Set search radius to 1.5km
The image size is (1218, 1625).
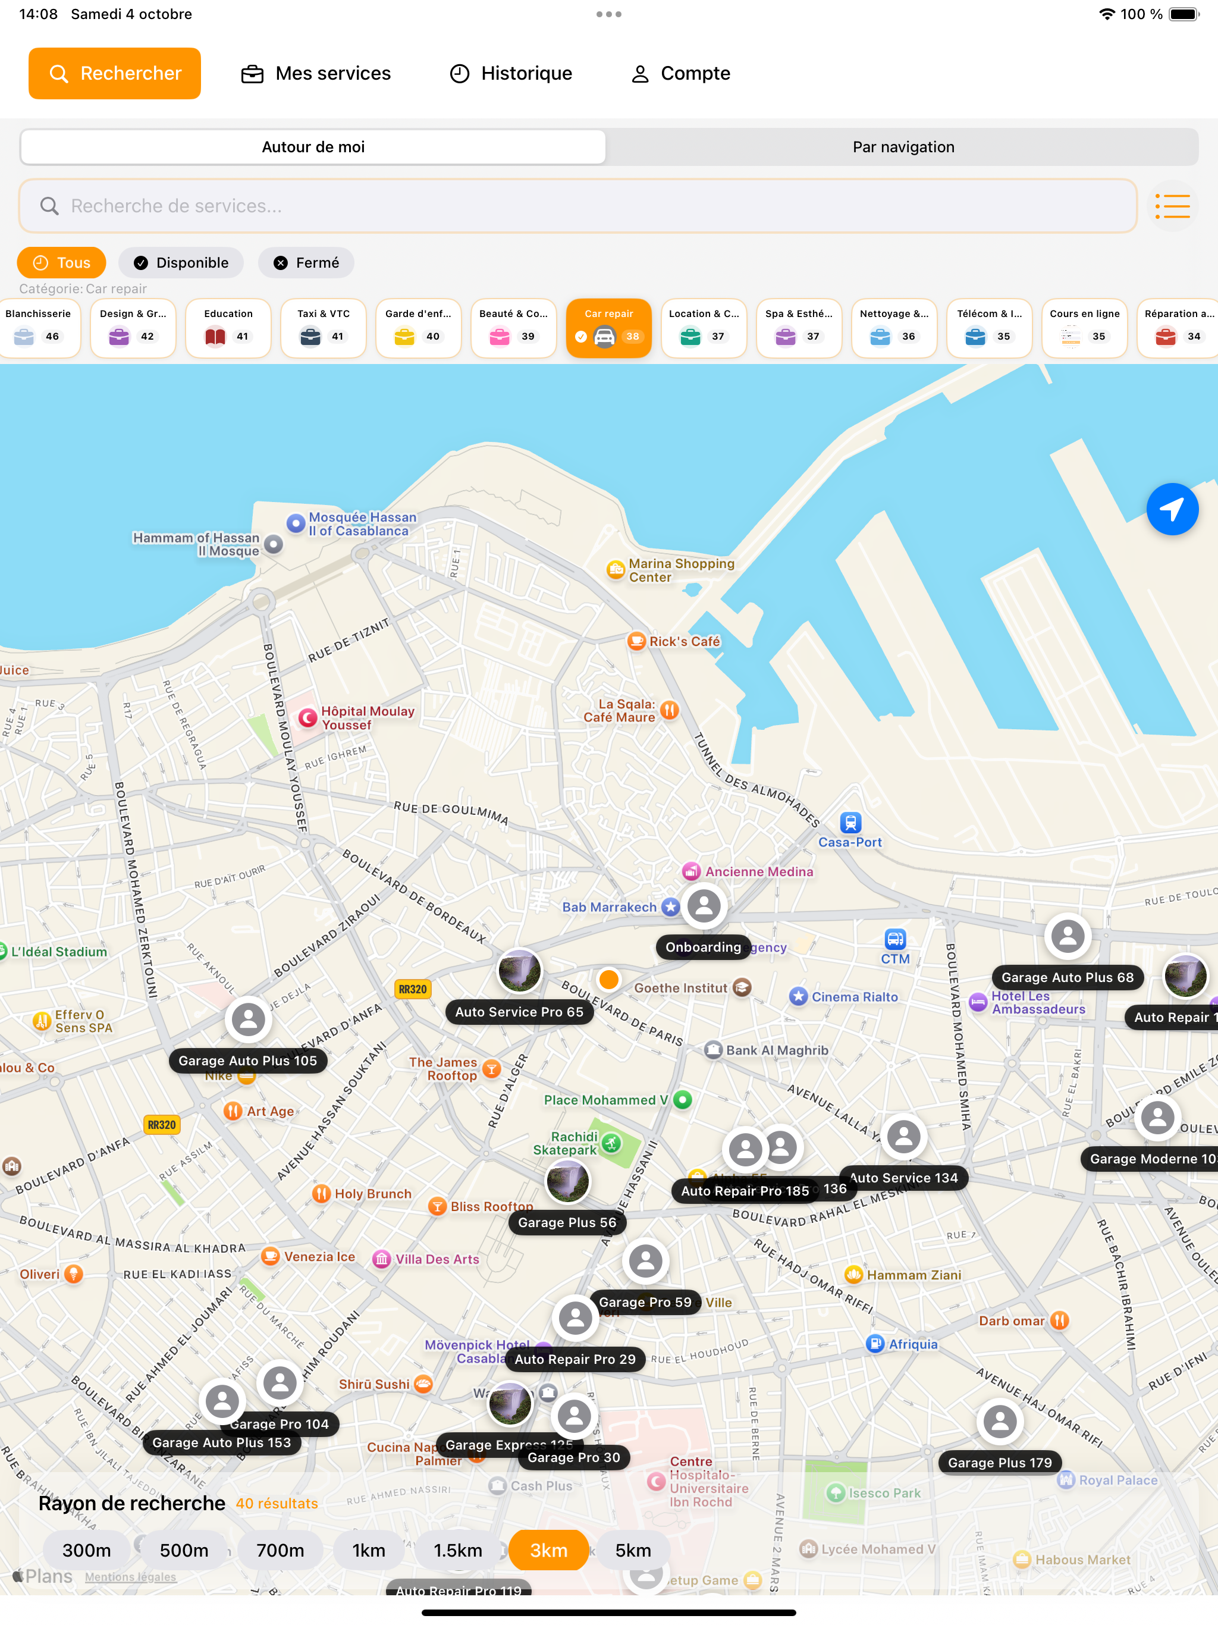(458, 1550)
